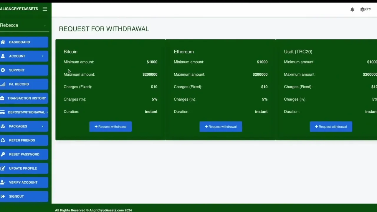Viewport: 377px width, 212px height.
Task: Request withdrawal for Usdt (TRC20)
Action: click(331, 127)
